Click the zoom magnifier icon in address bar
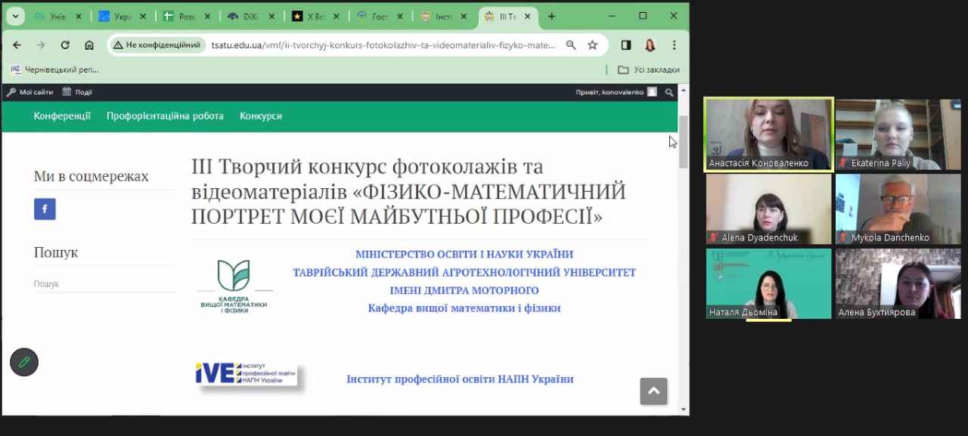The image size is (968, 436). point(571,45)
